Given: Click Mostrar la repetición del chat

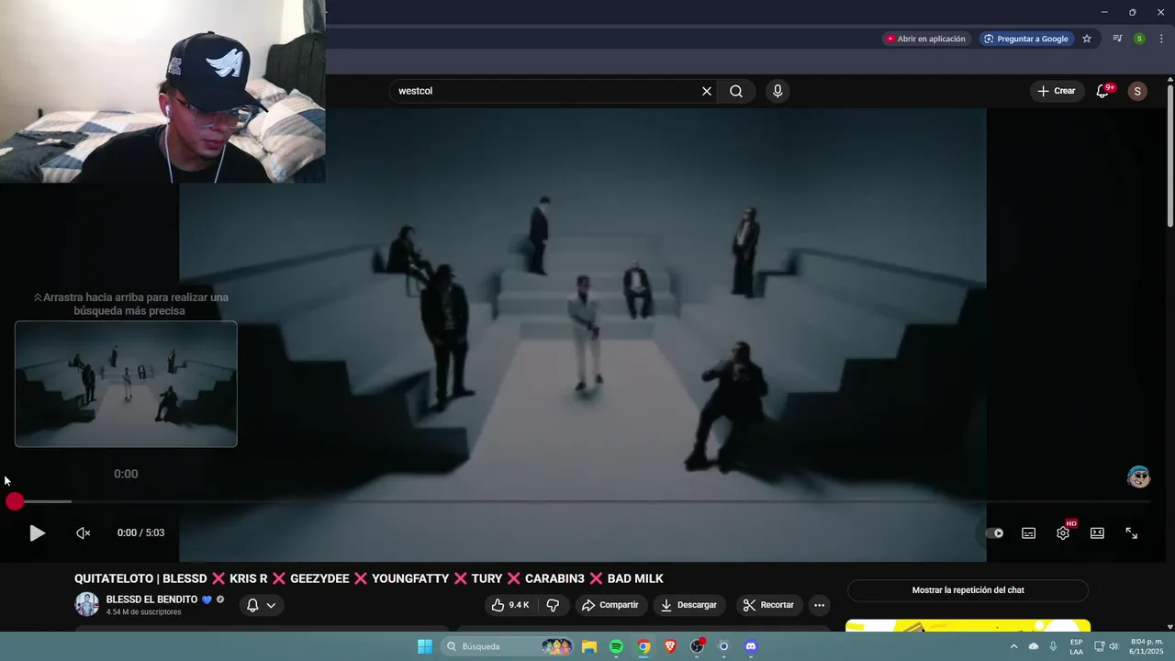Looking at the screenshot, I should click(x=968, y=590).
